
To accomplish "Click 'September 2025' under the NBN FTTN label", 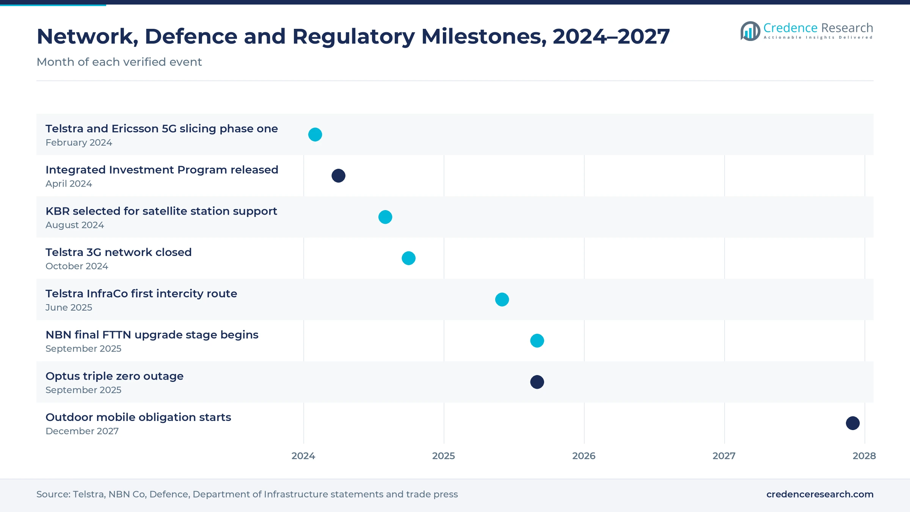I will [x=83, y=349].
